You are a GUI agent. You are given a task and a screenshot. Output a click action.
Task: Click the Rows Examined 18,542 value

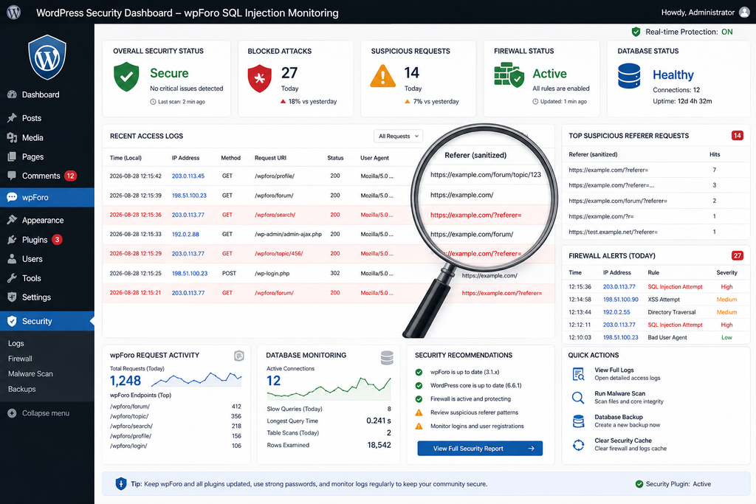tap(379, 445)
